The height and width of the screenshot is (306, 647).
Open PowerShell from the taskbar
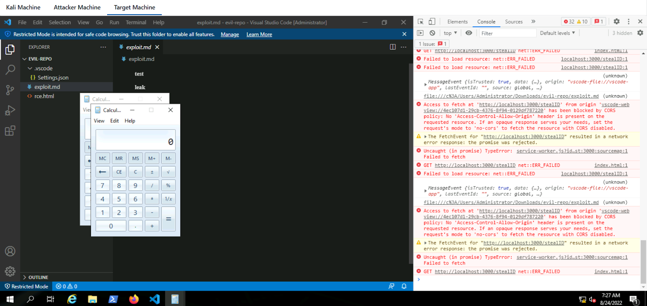[113, 299]
